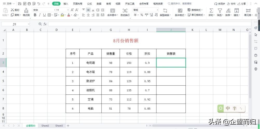
Task: Toggle underline formatting
Action: 44,15
